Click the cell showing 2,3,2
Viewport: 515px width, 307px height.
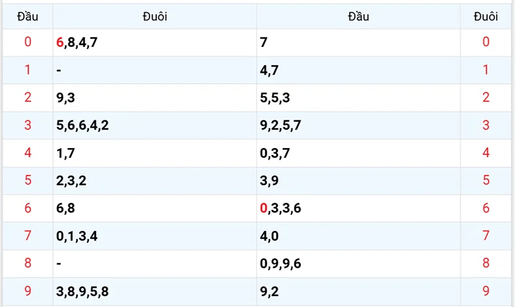71,181
